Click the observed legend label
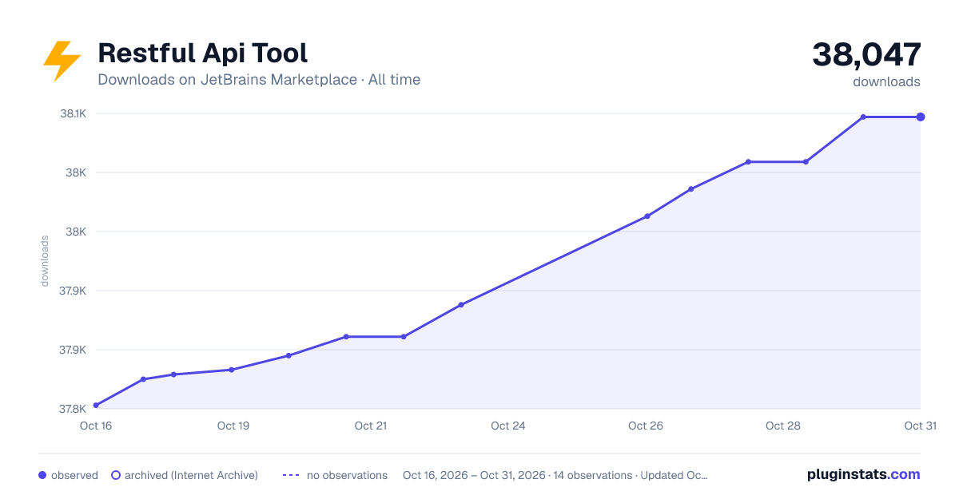 click(x=74, y=475)
